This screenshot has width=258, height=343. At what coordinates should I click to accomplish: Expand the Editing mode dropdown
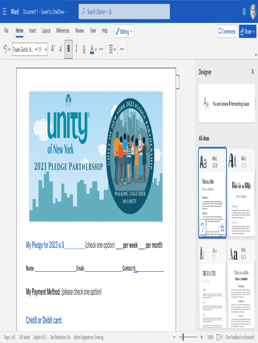(x=124, y=31)
